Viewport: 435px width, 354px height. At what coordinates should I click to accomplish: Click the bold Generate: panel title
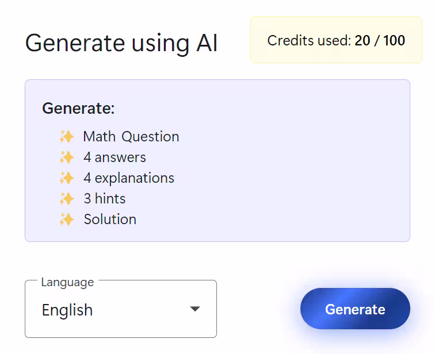[x=78, y=109]
